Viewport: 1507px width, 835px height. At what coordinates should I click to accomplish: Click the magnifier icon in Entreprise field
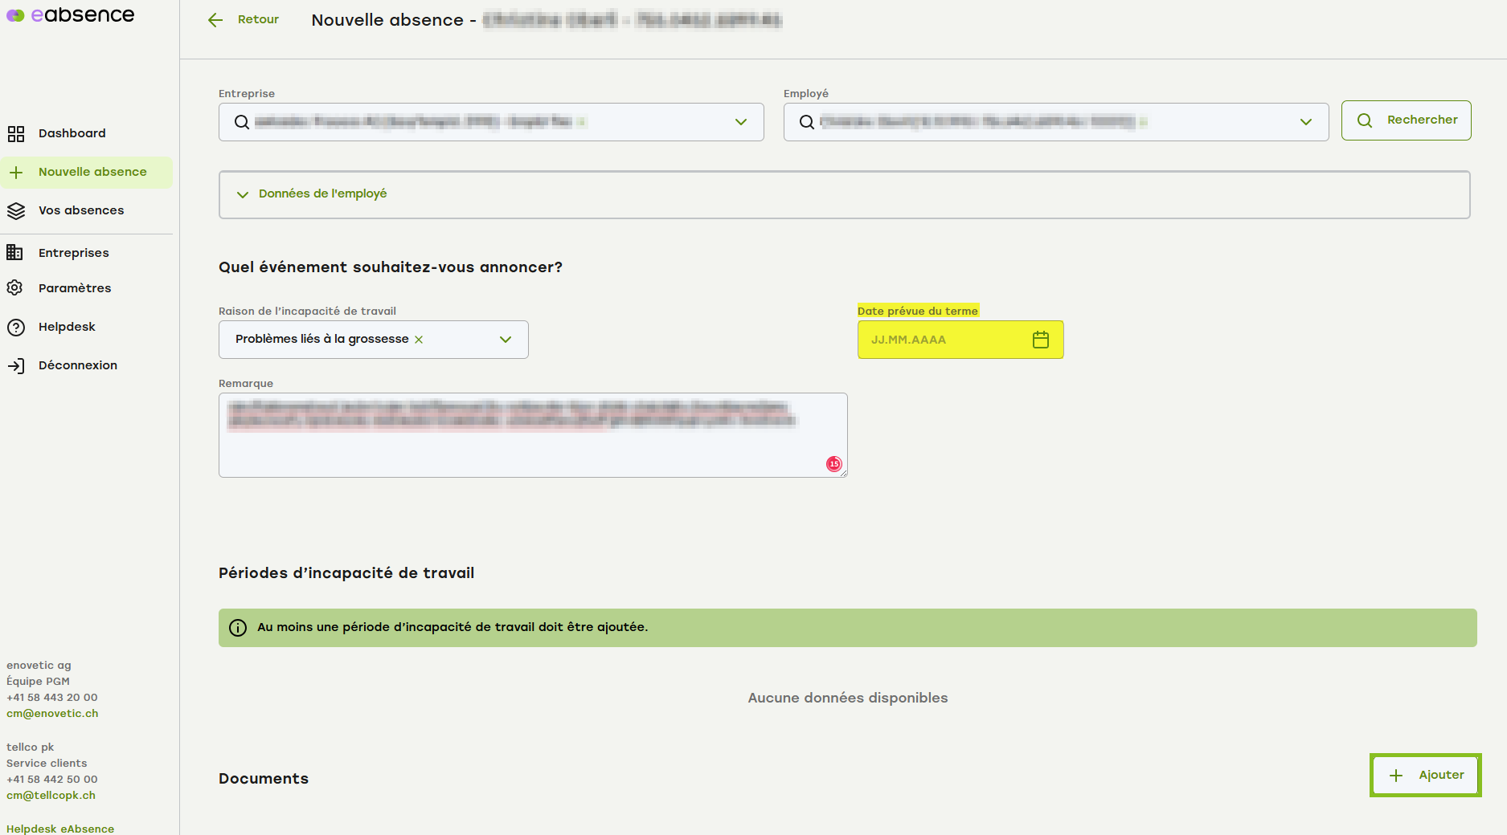tap(241, 122)
